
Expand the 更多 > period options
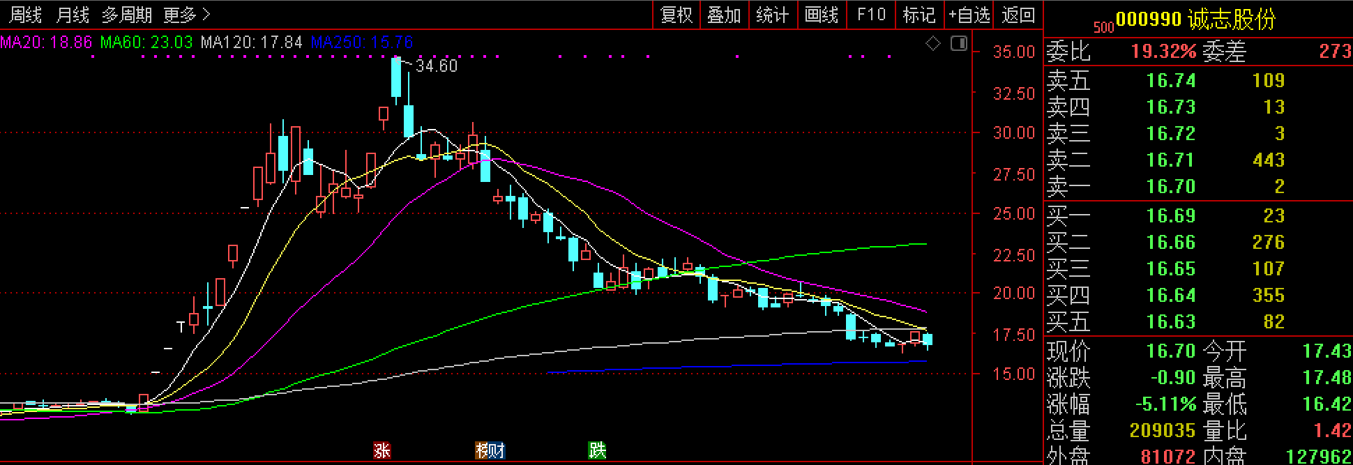tap(186, 15)
